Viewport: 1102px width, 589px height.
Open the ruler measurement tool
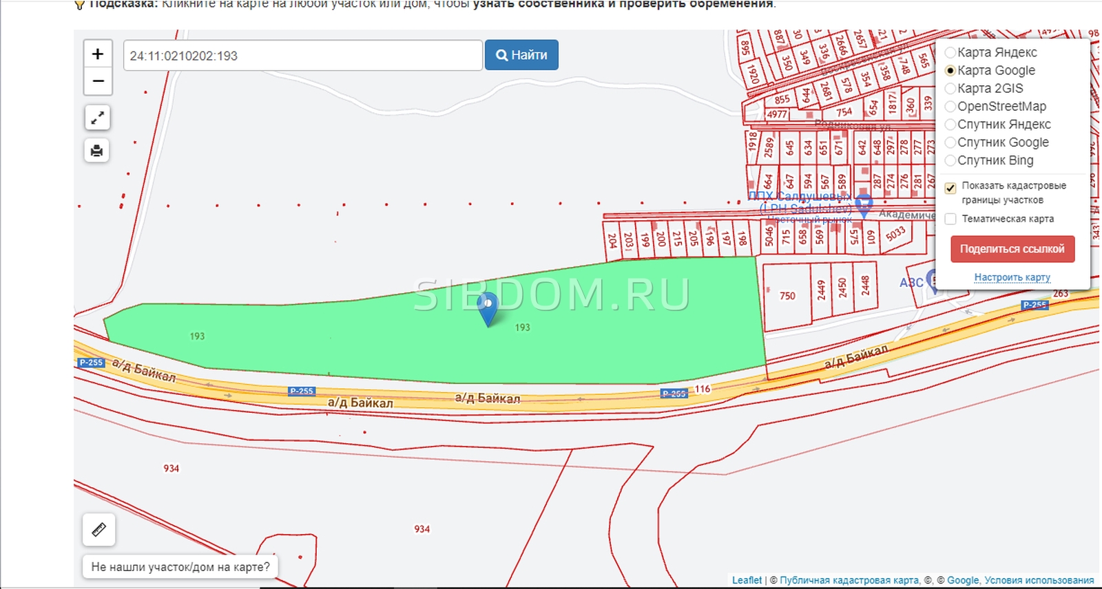(98, 530)
